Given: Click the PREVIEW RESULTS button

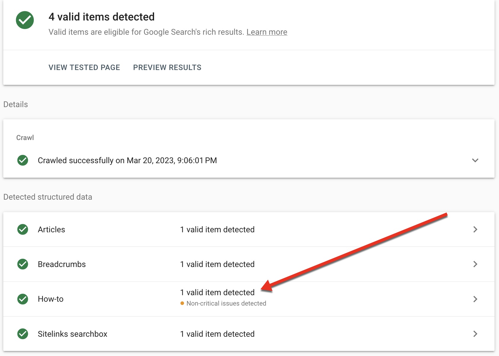Looking at the screenshot, I should point(167,67).
